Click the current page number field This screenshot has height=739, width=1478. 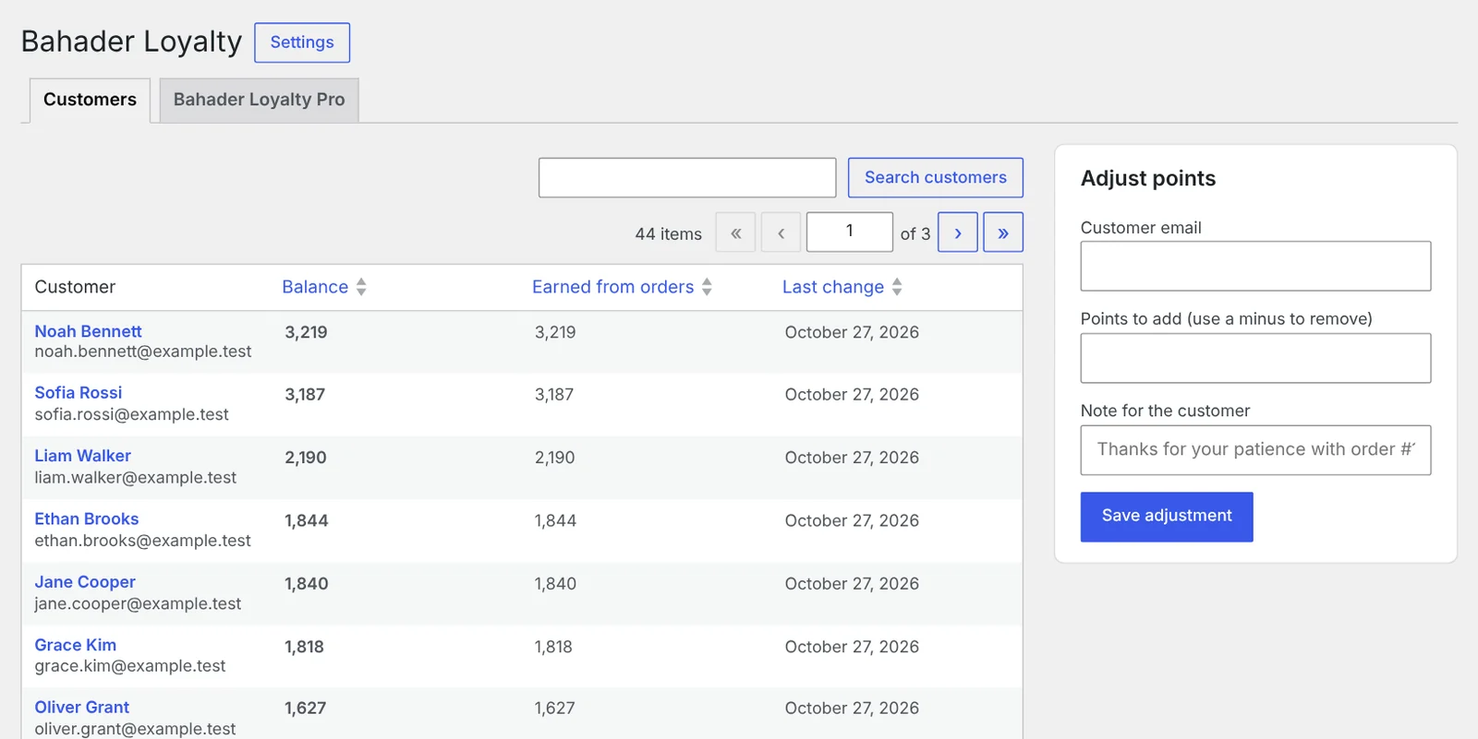(x=850, y=232)
